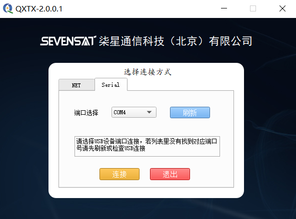Image resolution: width=296 pixels, height=219 pixels.
Task: Minimize the QXTX window
Action: tap(224, 8)
